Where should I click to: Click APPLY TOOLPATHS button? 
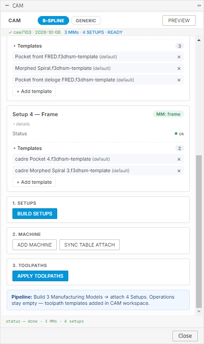(x=40, y=276)
